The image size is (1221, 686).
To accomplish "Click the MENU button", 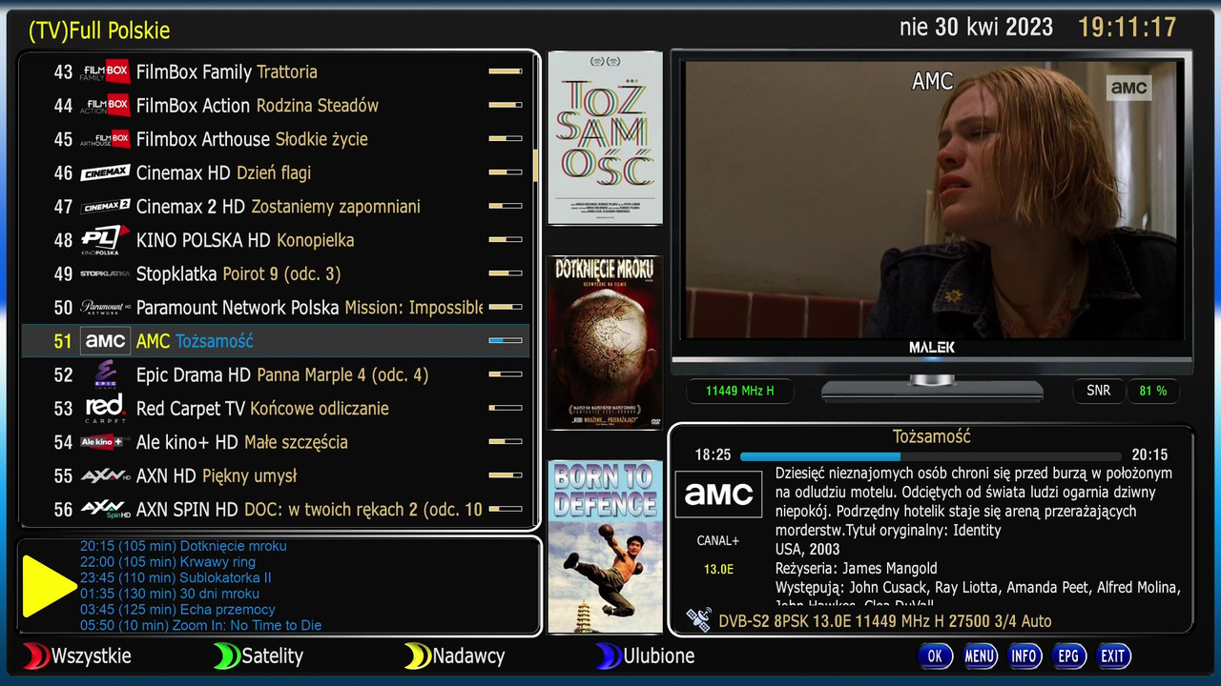I will 980,656.
